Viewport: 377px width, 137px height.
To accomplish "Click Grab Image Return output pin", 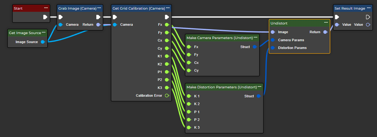I will (98, 24).
